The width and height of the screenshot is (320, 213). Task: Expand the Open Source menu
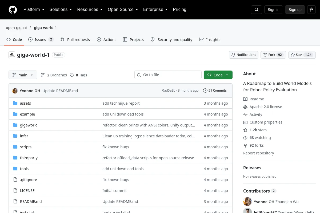[x=123, y=10]
